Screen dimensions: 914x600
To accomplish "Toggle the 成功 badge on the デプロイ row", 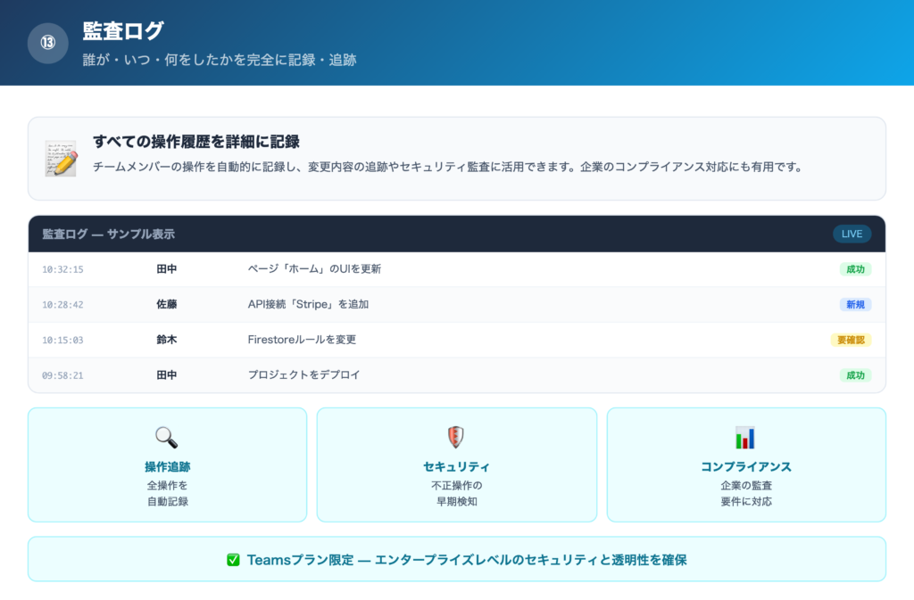I will 855,374.
